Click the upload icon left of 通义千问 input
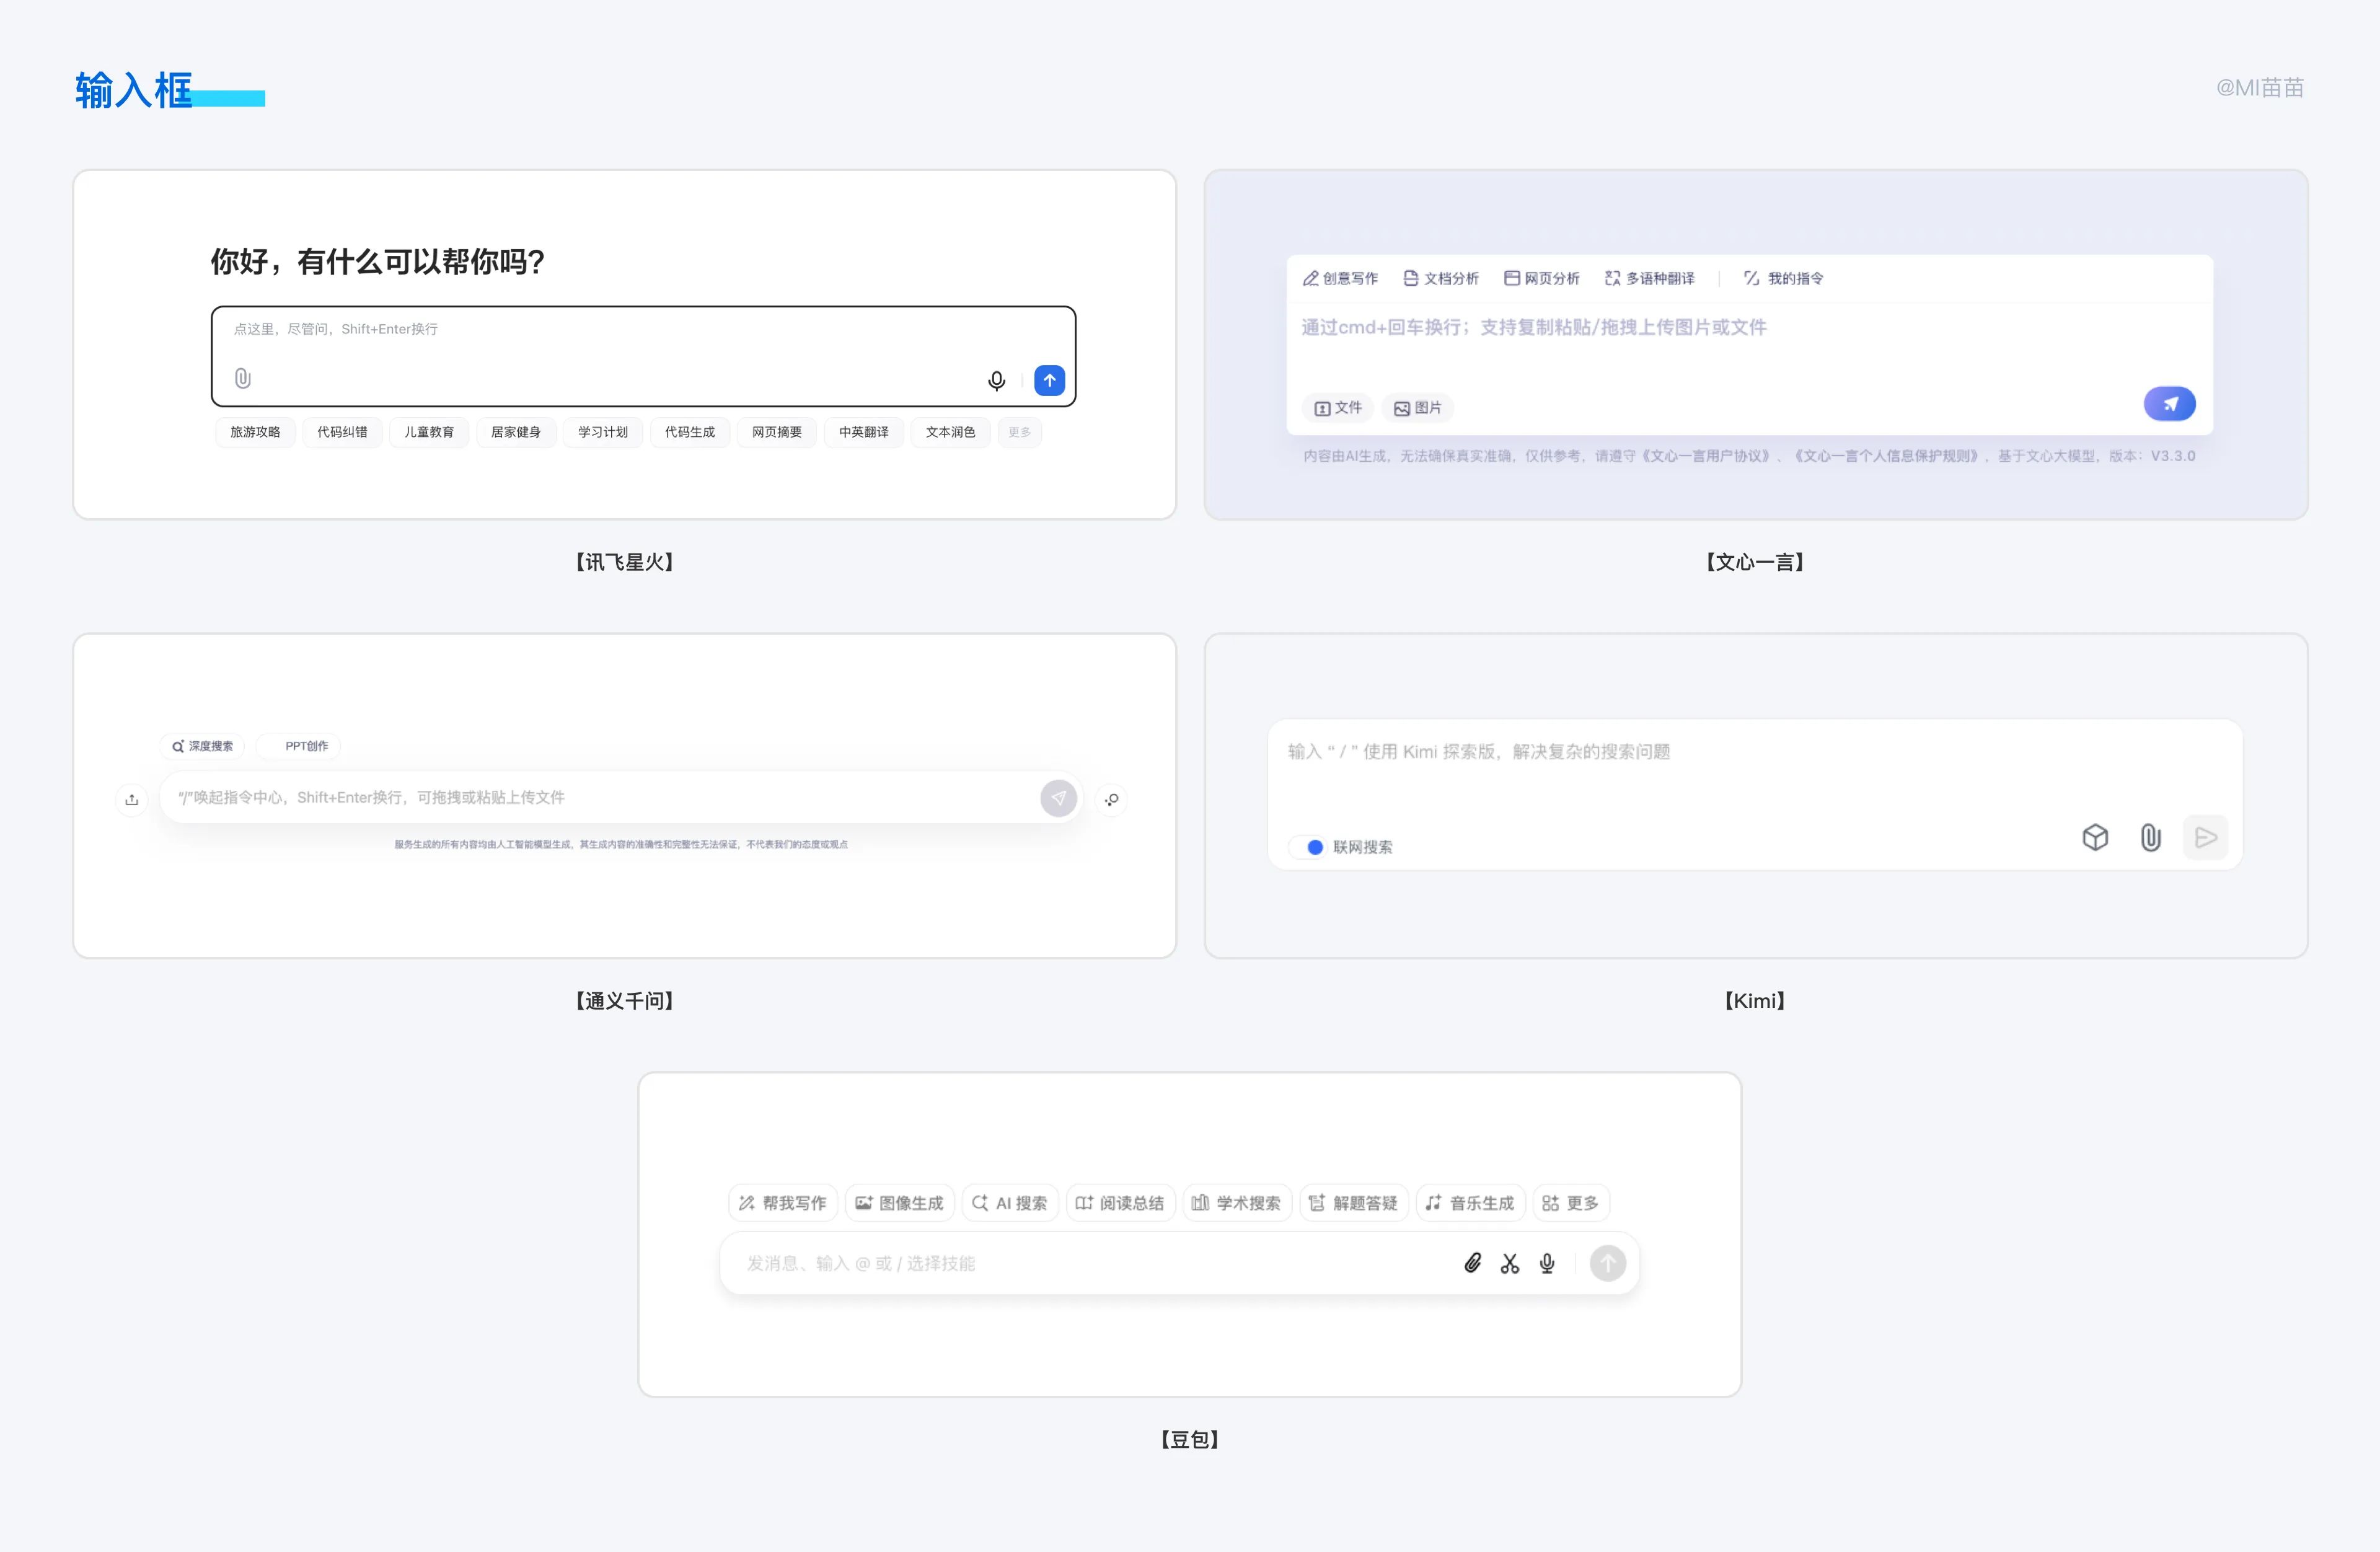2380x1552 pixels. [132, 799]
